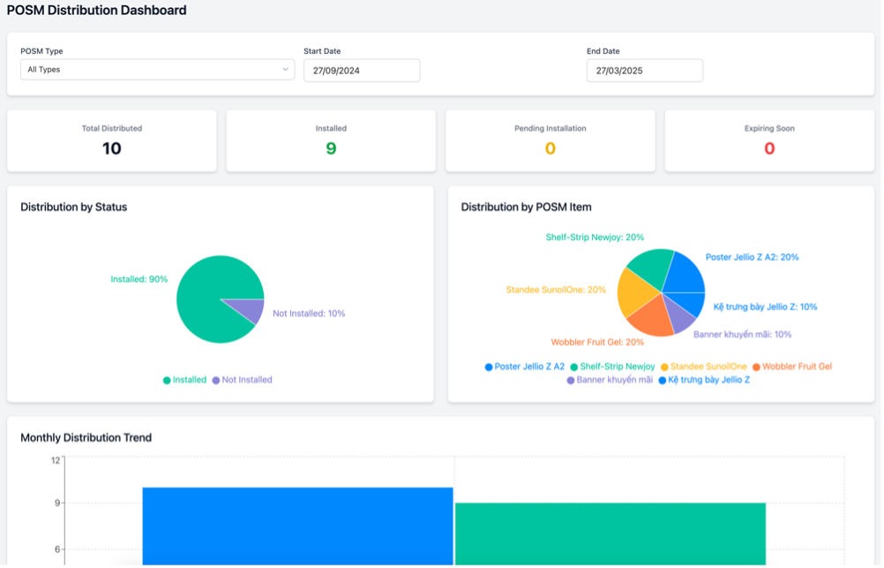Select the Total Distributed summary card
884x568 pixels.
pyautogui.click(x=112, y=140)
